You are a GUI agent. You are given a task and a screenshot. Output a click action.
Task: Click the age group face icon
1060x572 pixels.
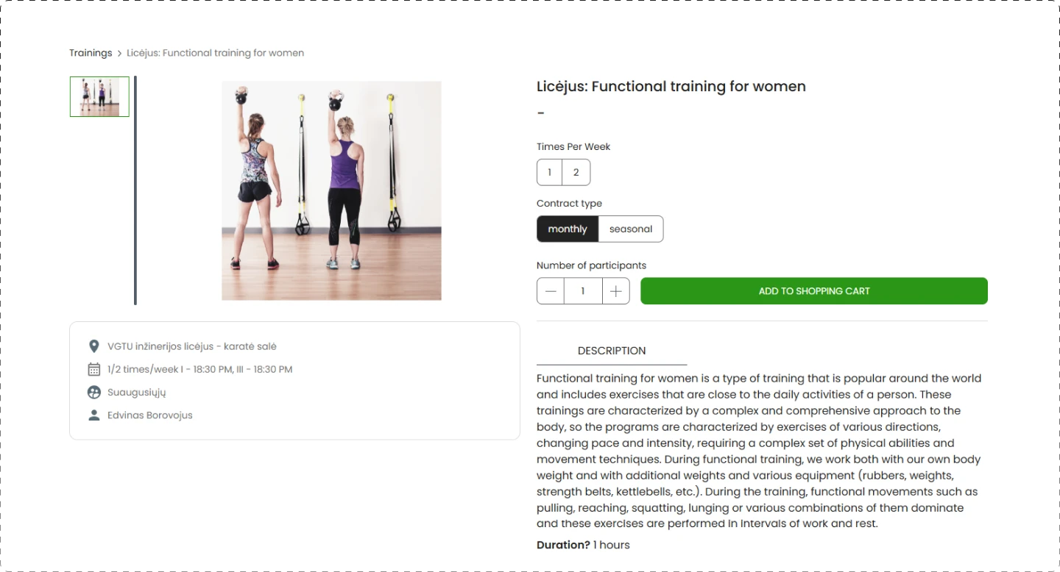(x=93, y=392)
